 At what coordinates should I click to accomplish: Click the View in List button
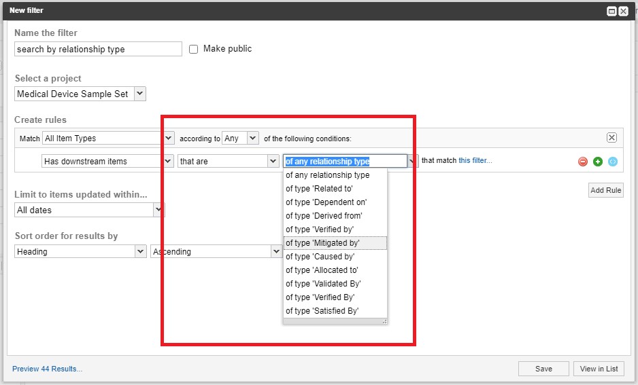point(599,369)
